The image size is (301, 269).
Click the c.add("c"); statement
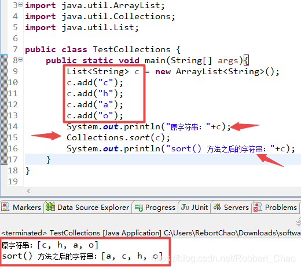point(95,83)
